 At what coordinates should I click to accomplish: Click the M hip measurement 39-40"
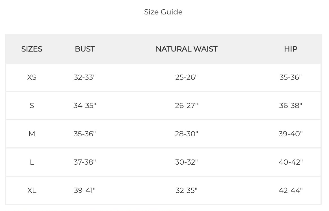click(291, 134)
